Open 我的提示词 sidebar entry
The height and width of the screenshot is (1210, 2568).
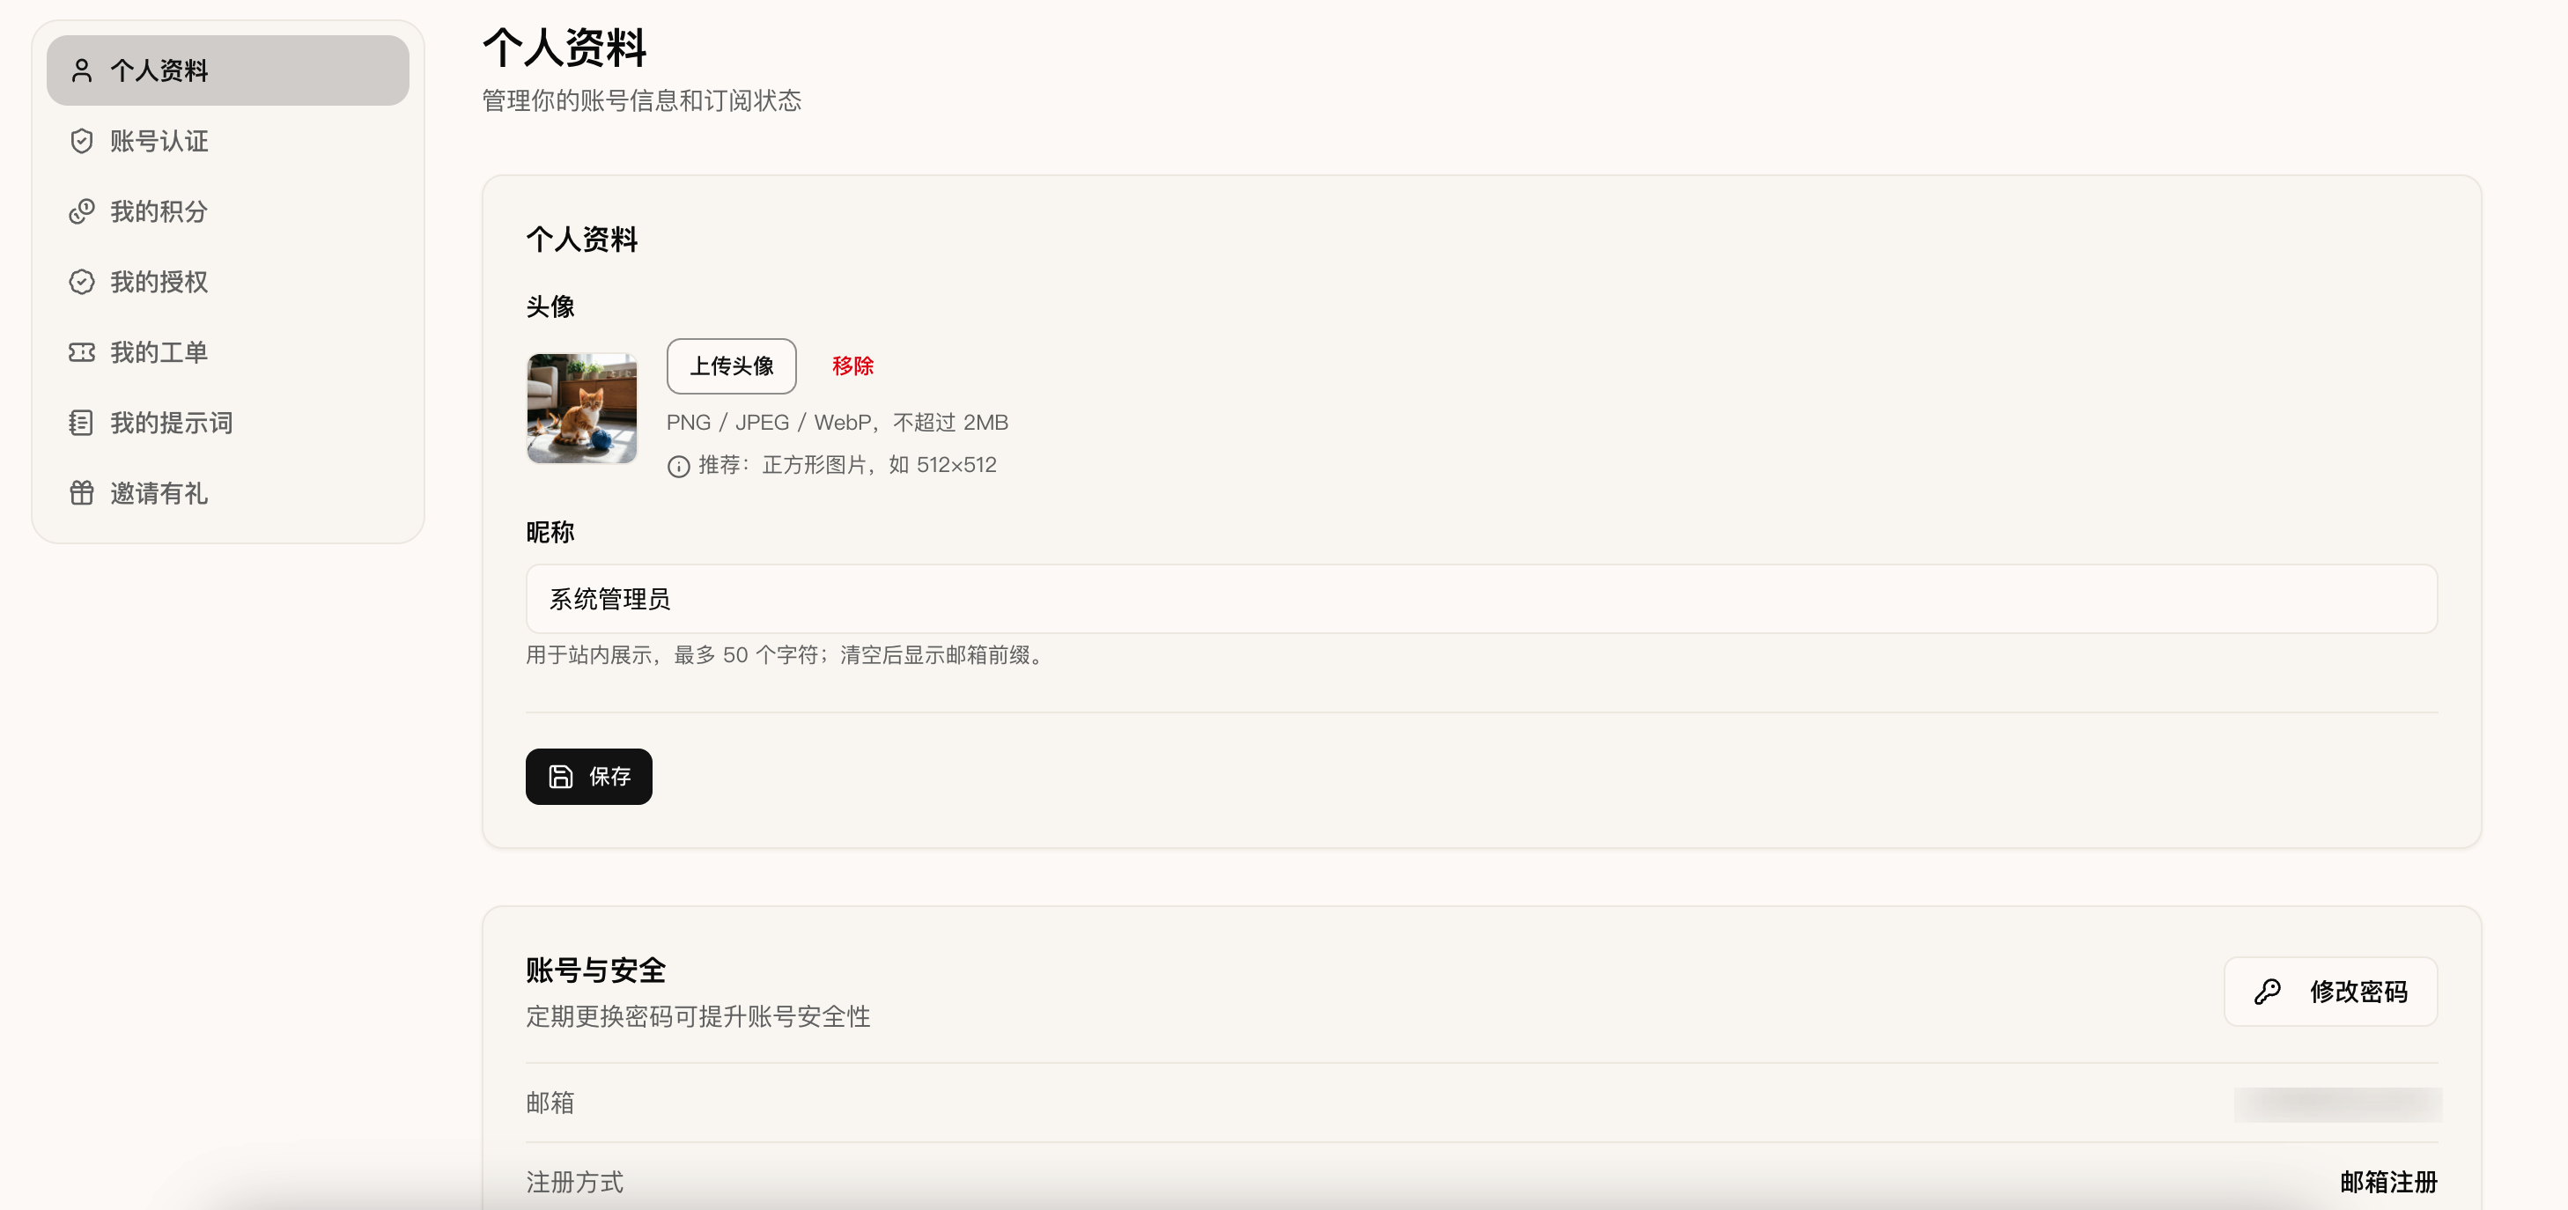228,423
